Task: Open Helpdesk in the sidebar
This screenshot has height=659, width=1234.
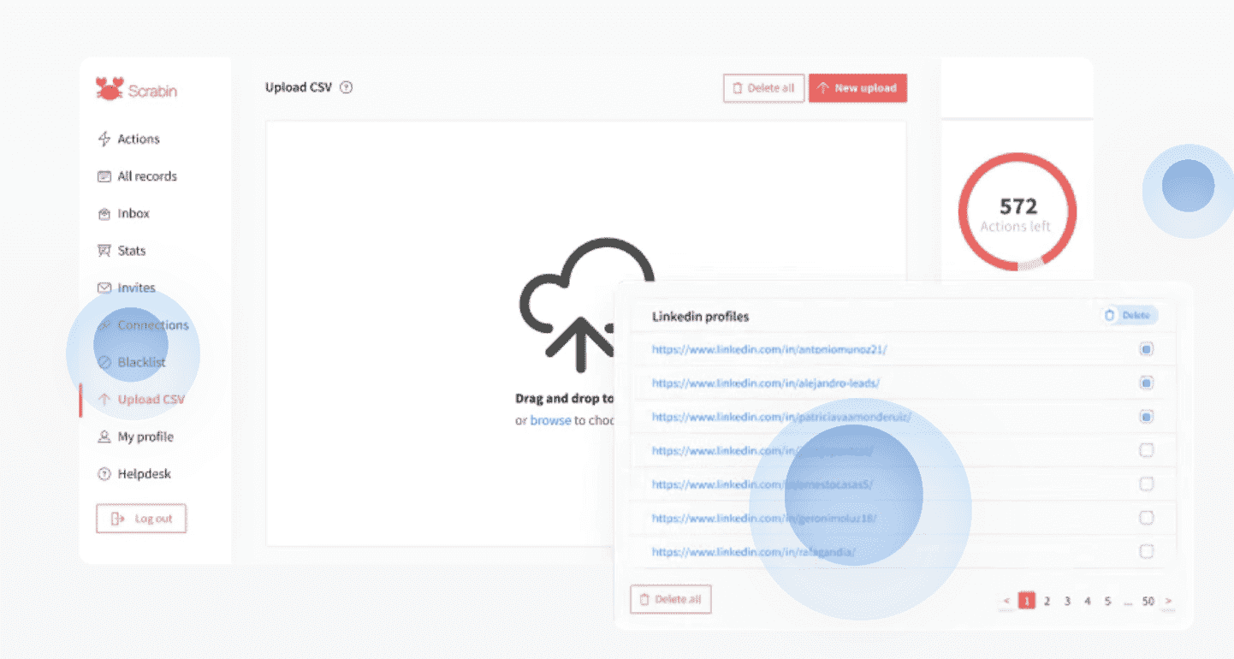Action: 134,474
